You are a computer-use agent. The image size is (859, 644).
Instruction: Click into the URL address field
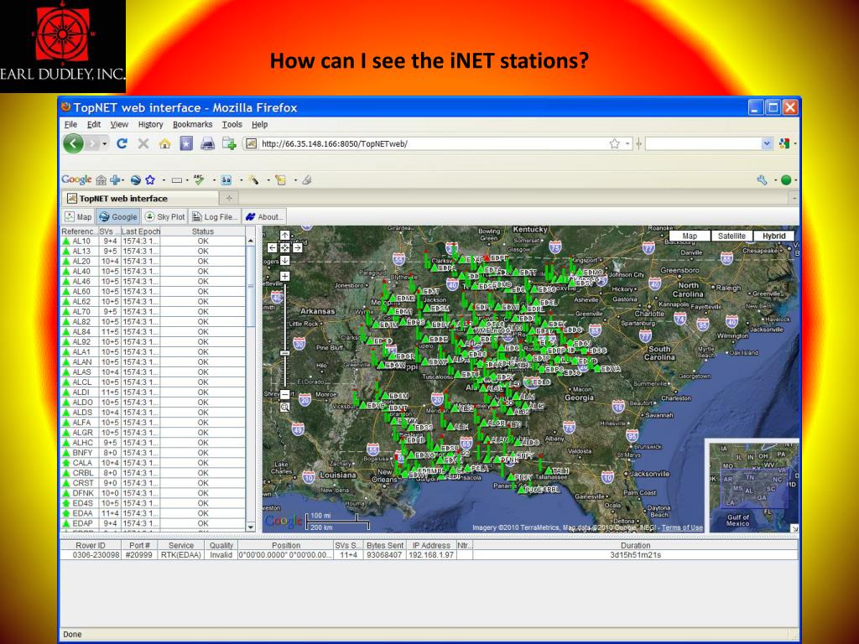tap(433, 143)
